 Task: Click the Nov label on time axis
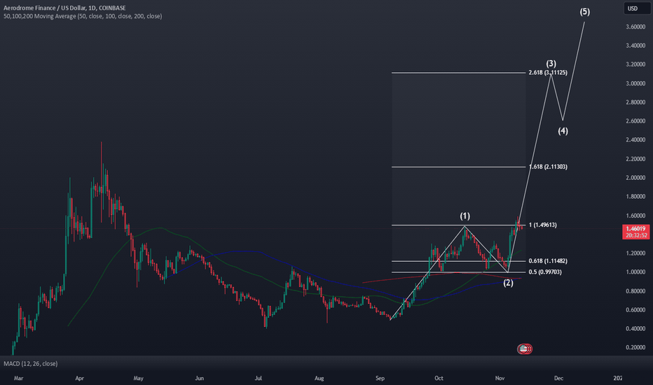tap(500, 378)
